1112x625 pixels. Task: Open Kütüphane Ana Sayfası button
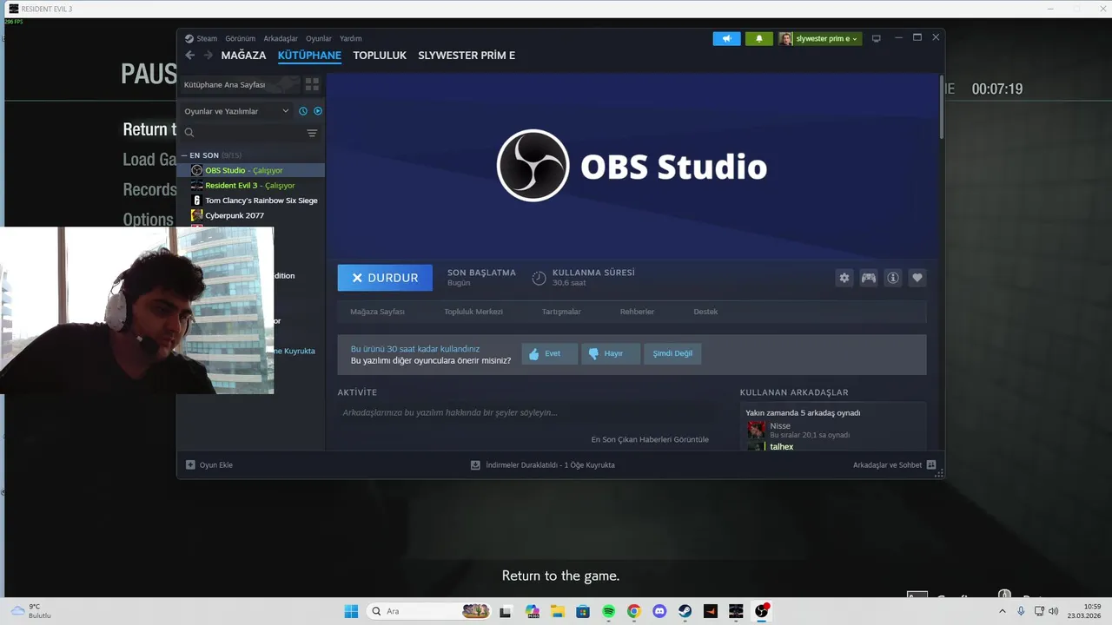coord(239,84)
